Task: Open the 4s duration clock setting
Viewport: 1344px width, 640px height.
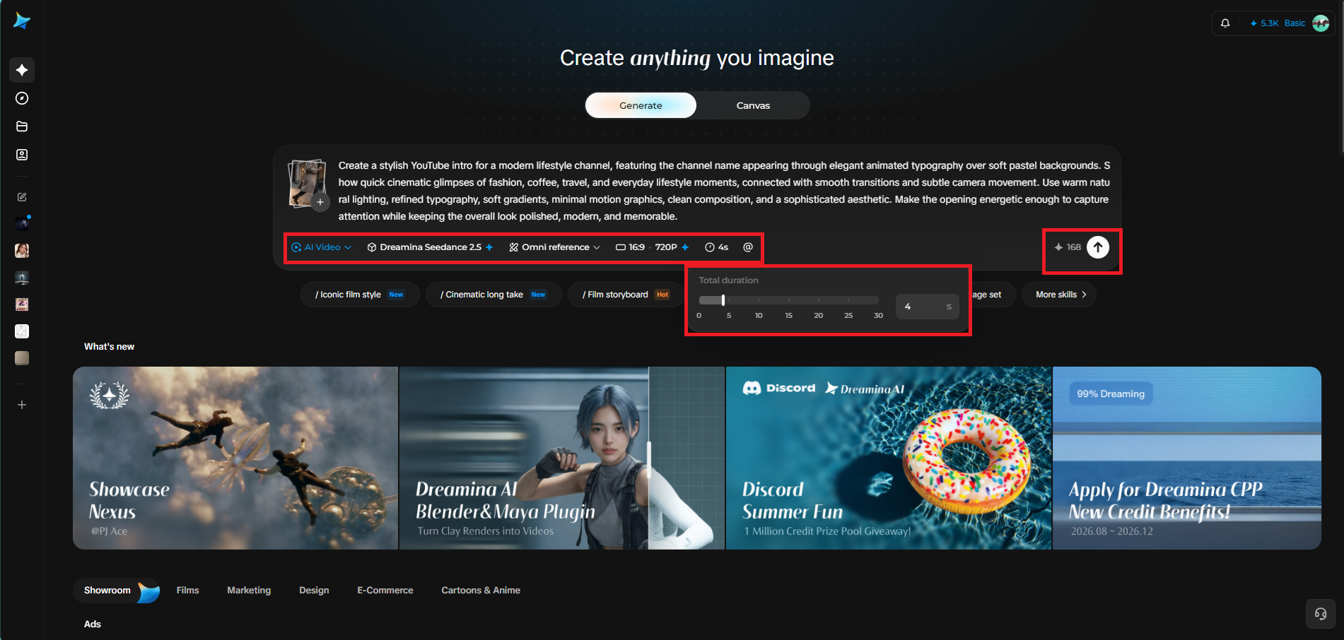Action: [x=717, y=247]
